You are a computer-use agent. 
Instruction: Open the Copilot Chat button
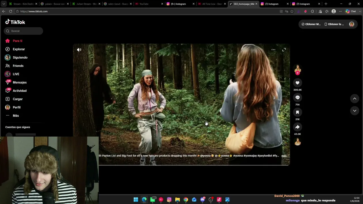[351, 11]
